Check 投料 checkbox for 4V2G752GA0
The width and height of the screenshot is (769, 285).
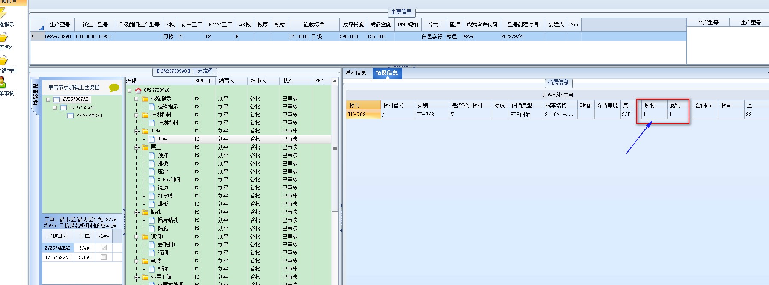[104, 257]
